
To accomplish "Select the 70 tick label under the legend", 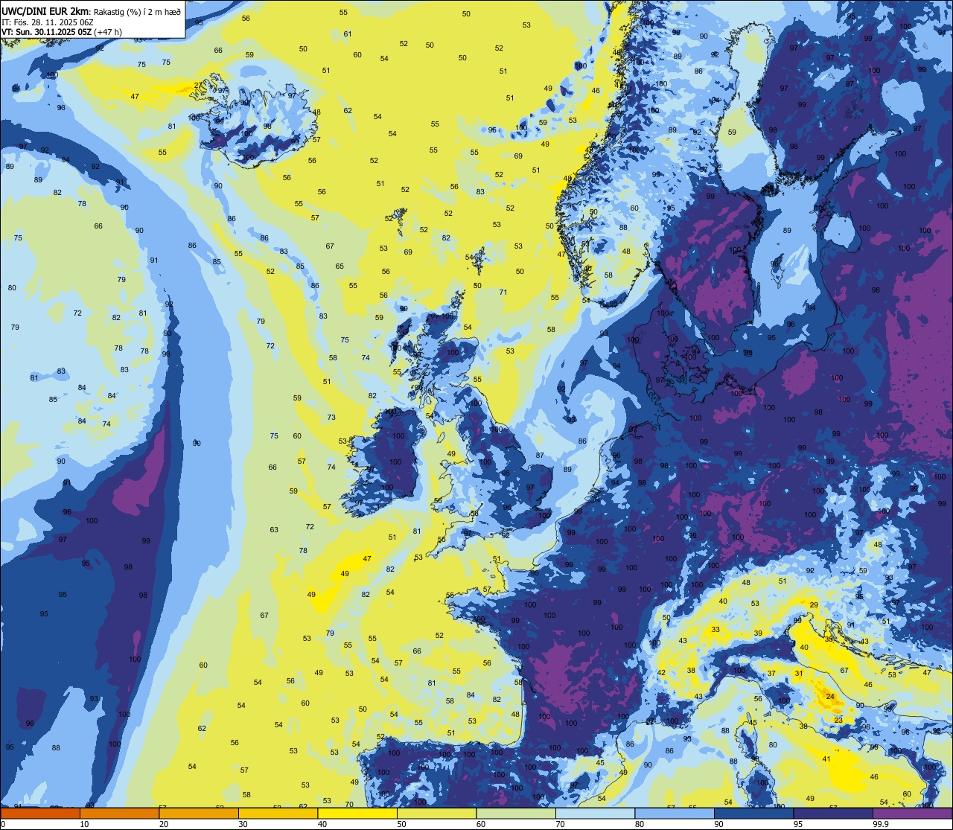I will pyautogui.click(x=560, y=824).
